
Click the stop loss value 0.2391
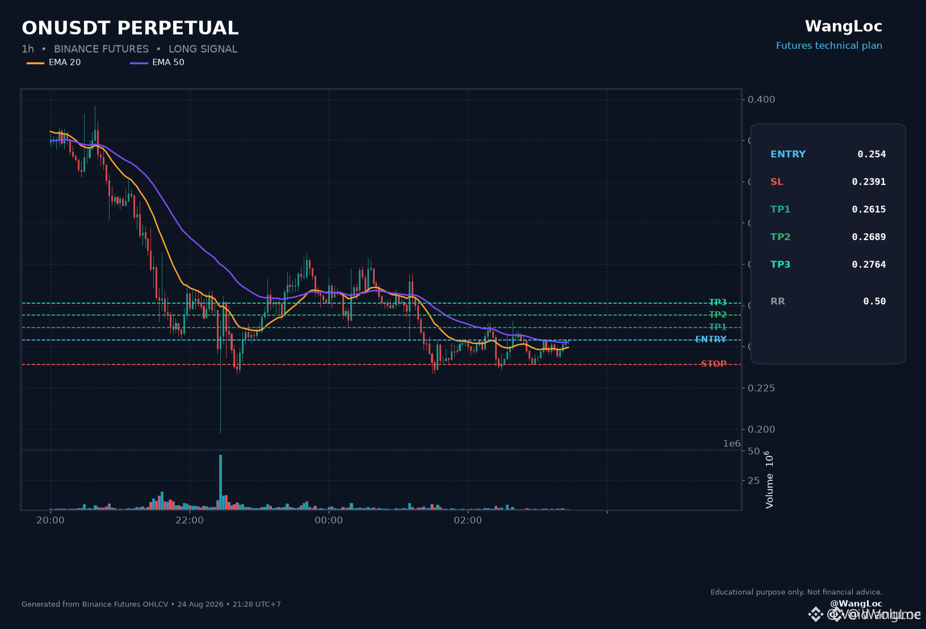(x=869, y=182)
